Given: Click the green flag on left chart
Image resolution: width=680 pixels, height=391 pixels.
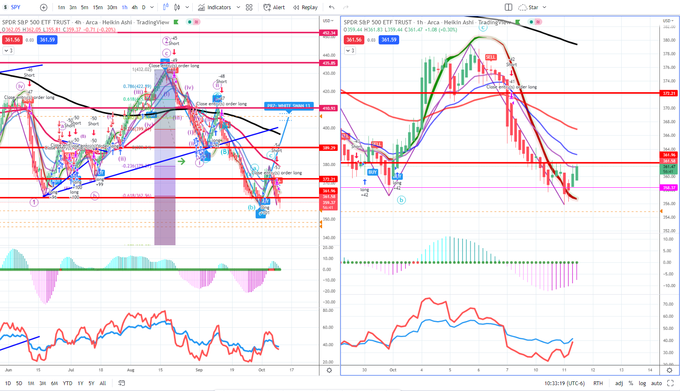Looking at the screenshot, I should pos(176,22).
